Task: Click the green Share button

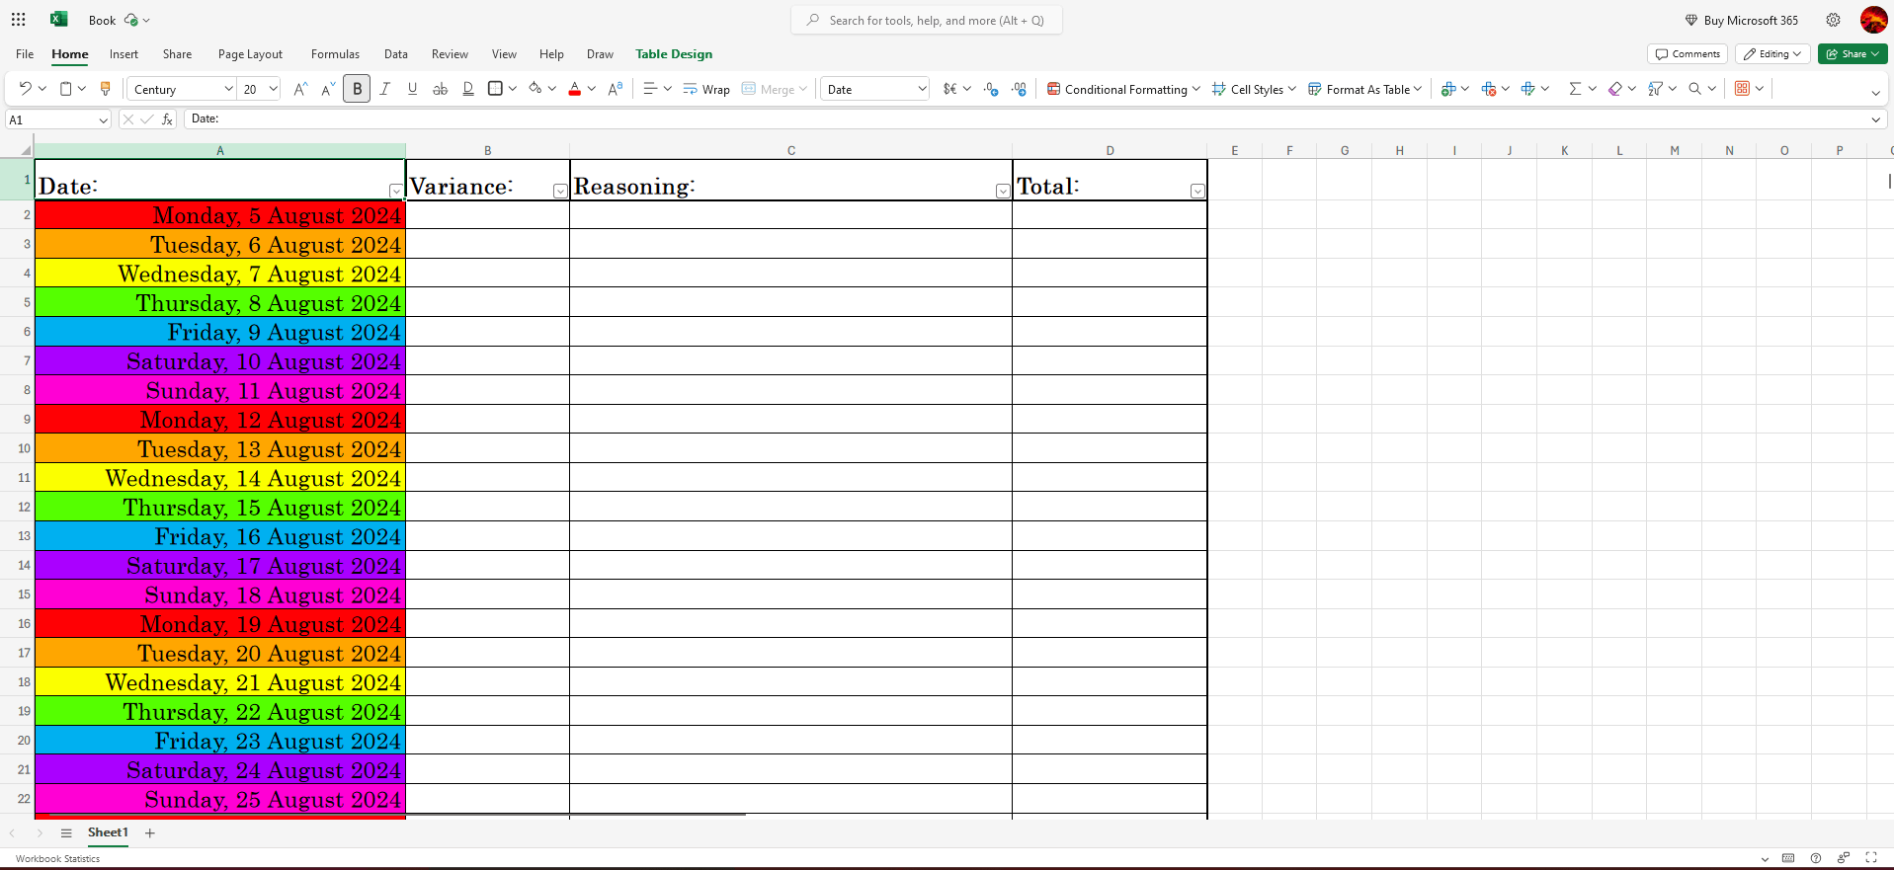Action: click(x=1853, y=54)
